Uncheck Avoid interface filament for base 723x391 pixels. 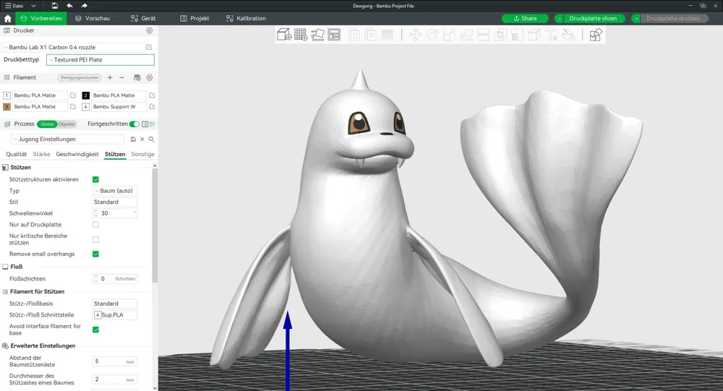pyautogui.click(x=95, y=330)
